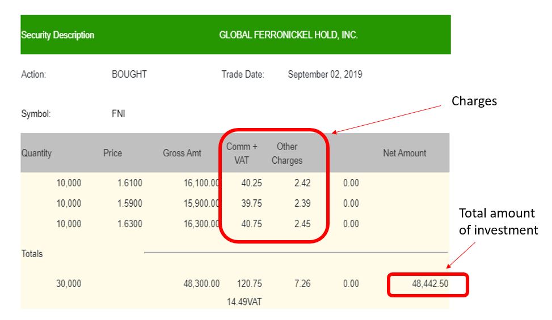
Task: Click the 'Totals' row label
Action: 32,254
